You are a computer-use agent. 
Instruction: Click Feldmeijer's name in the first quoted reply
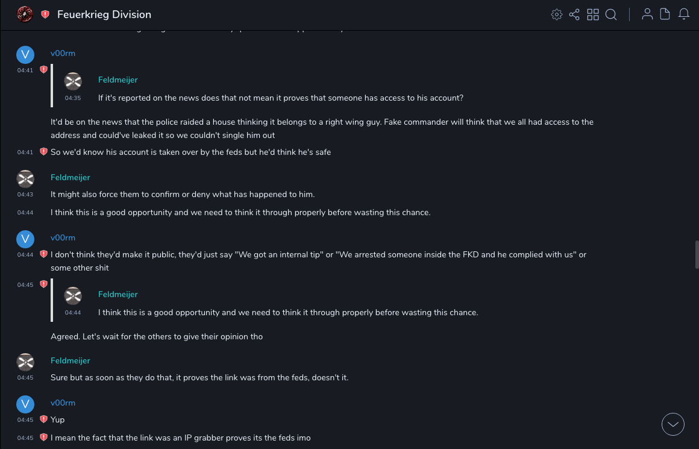[x=118, y=80]
